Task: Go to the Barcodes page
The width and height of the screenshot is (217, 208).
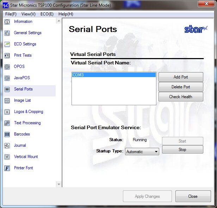Action: [x=22, y=134]
